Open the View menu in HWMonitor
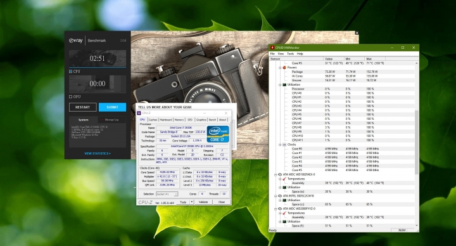The width and height of the screenshot is (456, 246). tap(281, 53)
